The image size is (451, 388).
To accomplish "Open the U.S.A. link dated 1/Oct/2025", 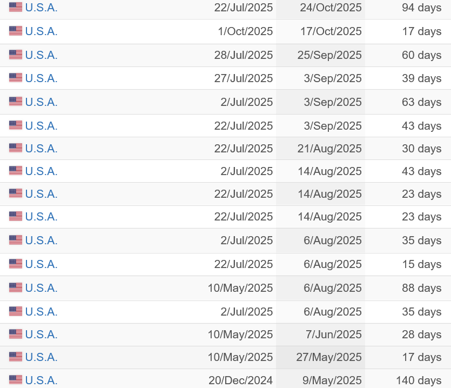I will 41,31.
